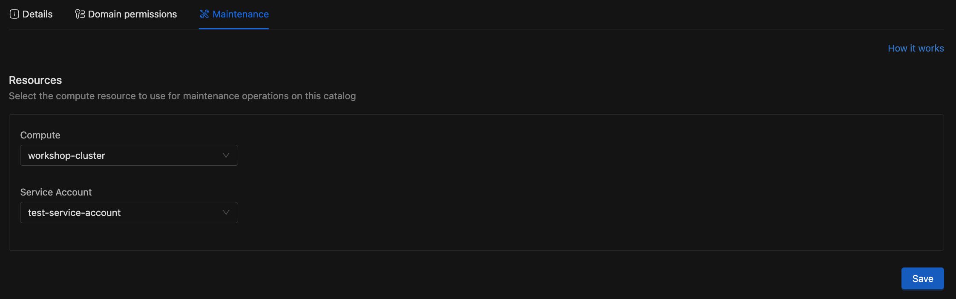The width and height of the screenshot is (956, 299).
Task: Click the Service Account field label
Action: click(x=56, y=192)
